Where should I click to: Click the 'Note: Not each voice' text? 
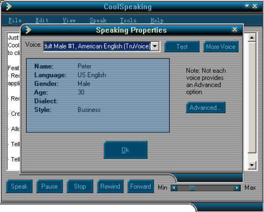click(206, 81)
